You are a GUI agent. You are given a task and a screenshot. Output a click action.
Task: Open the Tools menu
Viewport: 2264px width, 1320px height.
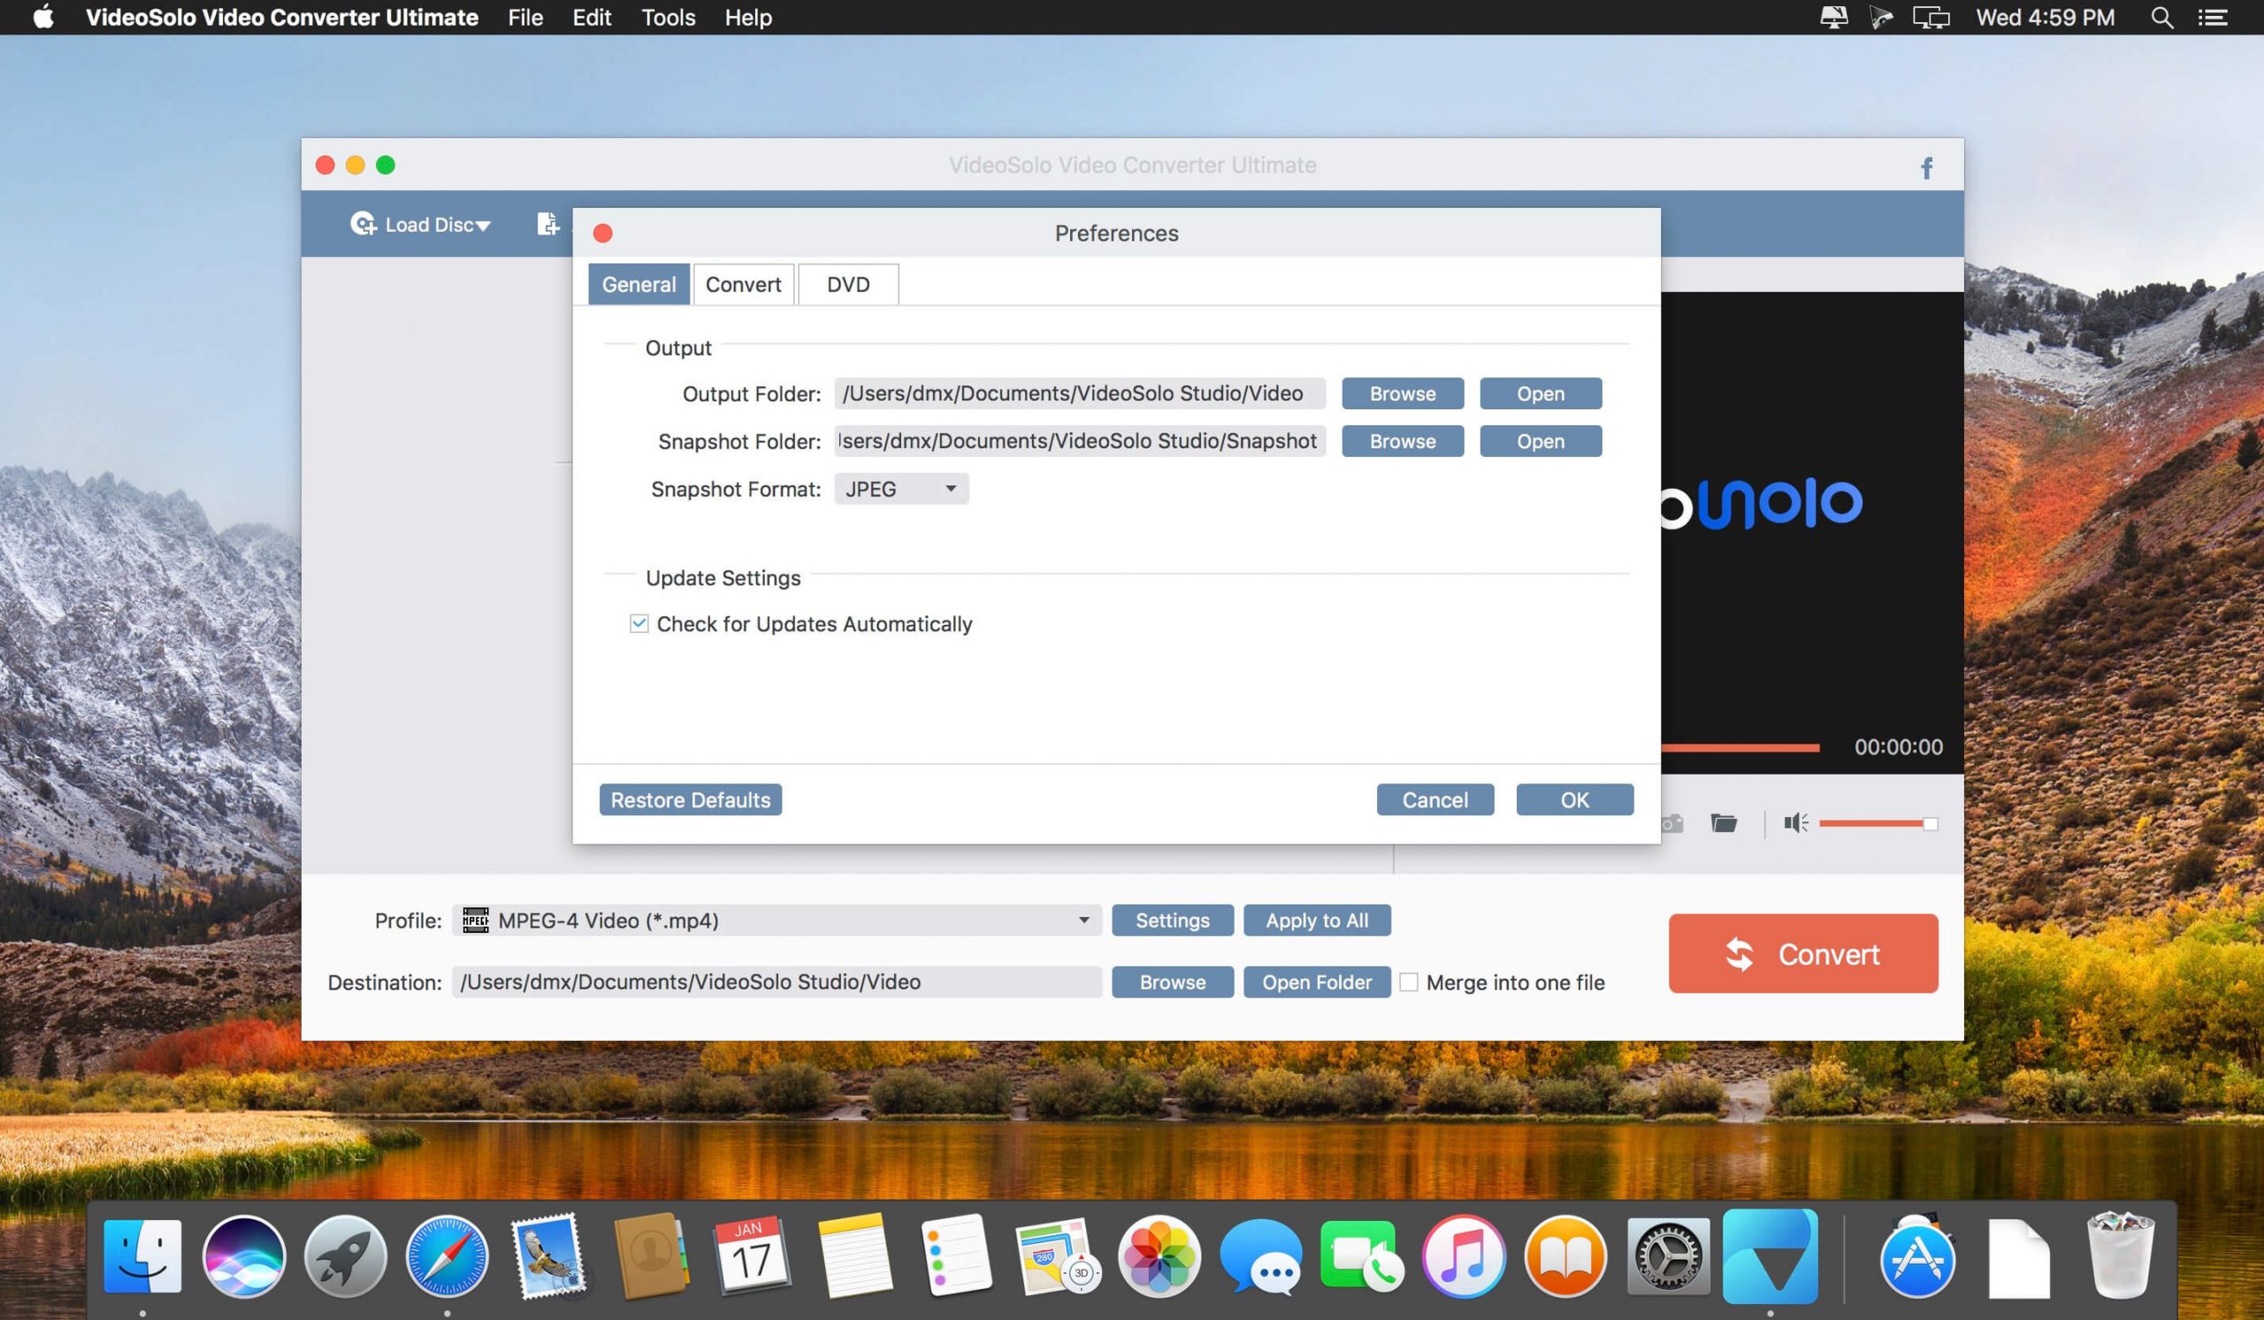coord(668,17)
